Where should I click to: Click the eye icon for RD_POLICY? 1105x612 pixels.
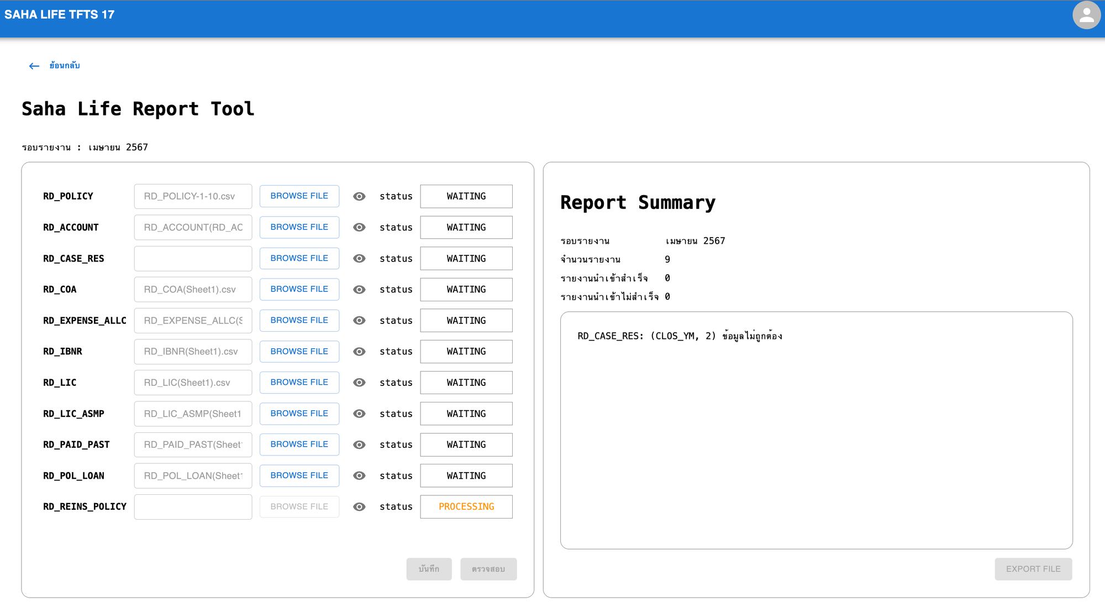(359, 196)
